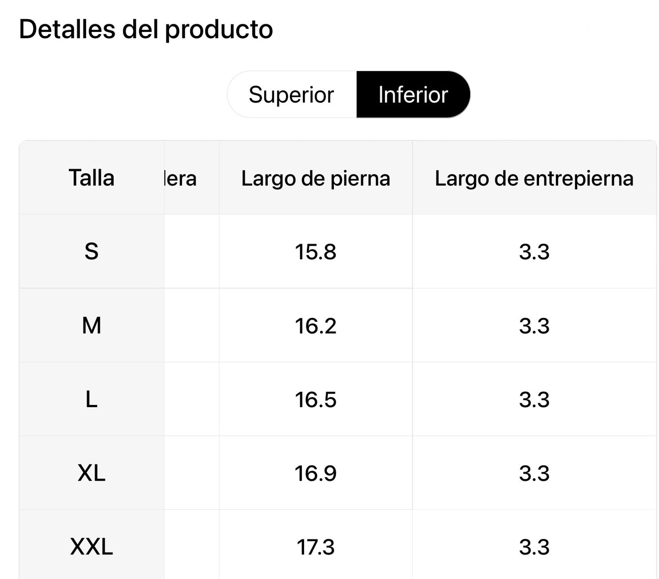Click the 17.3 leg length value
The height and width of the screenshot is (579, 659).
click(316, 547)
